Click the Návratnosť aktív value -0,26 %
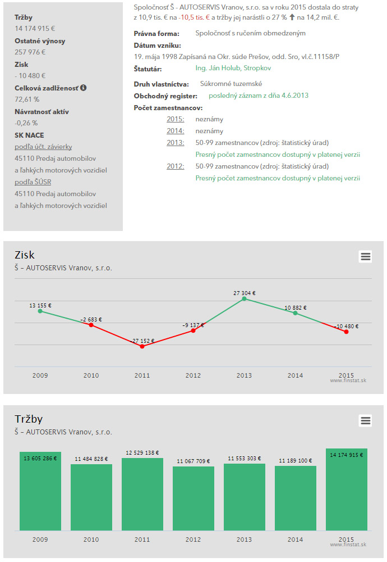The width and height of the screenshot is (387, 562). click(26, 123)
